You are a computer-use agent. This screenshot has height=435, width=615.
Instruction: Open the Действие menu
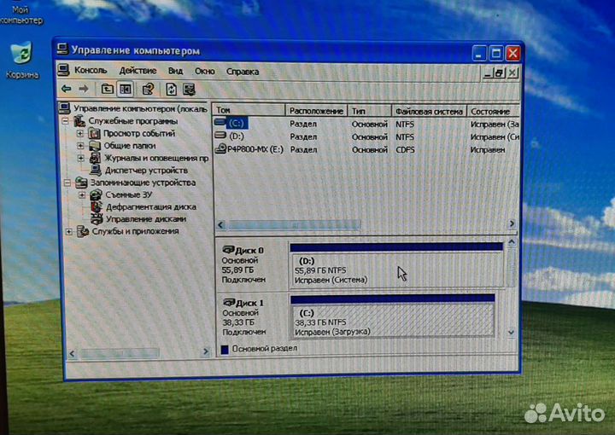click(138, 71)
